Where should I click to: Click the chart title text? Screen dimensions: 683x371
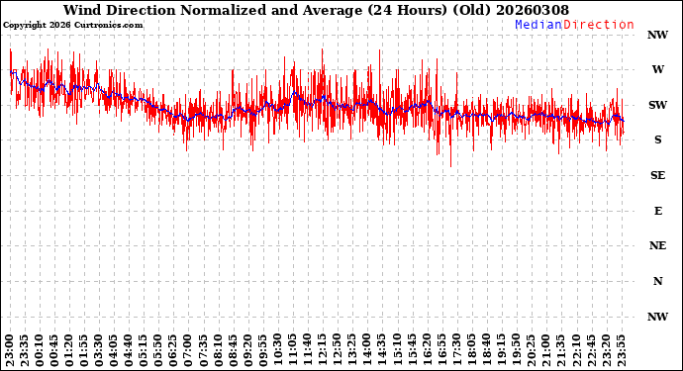[316, 10]
